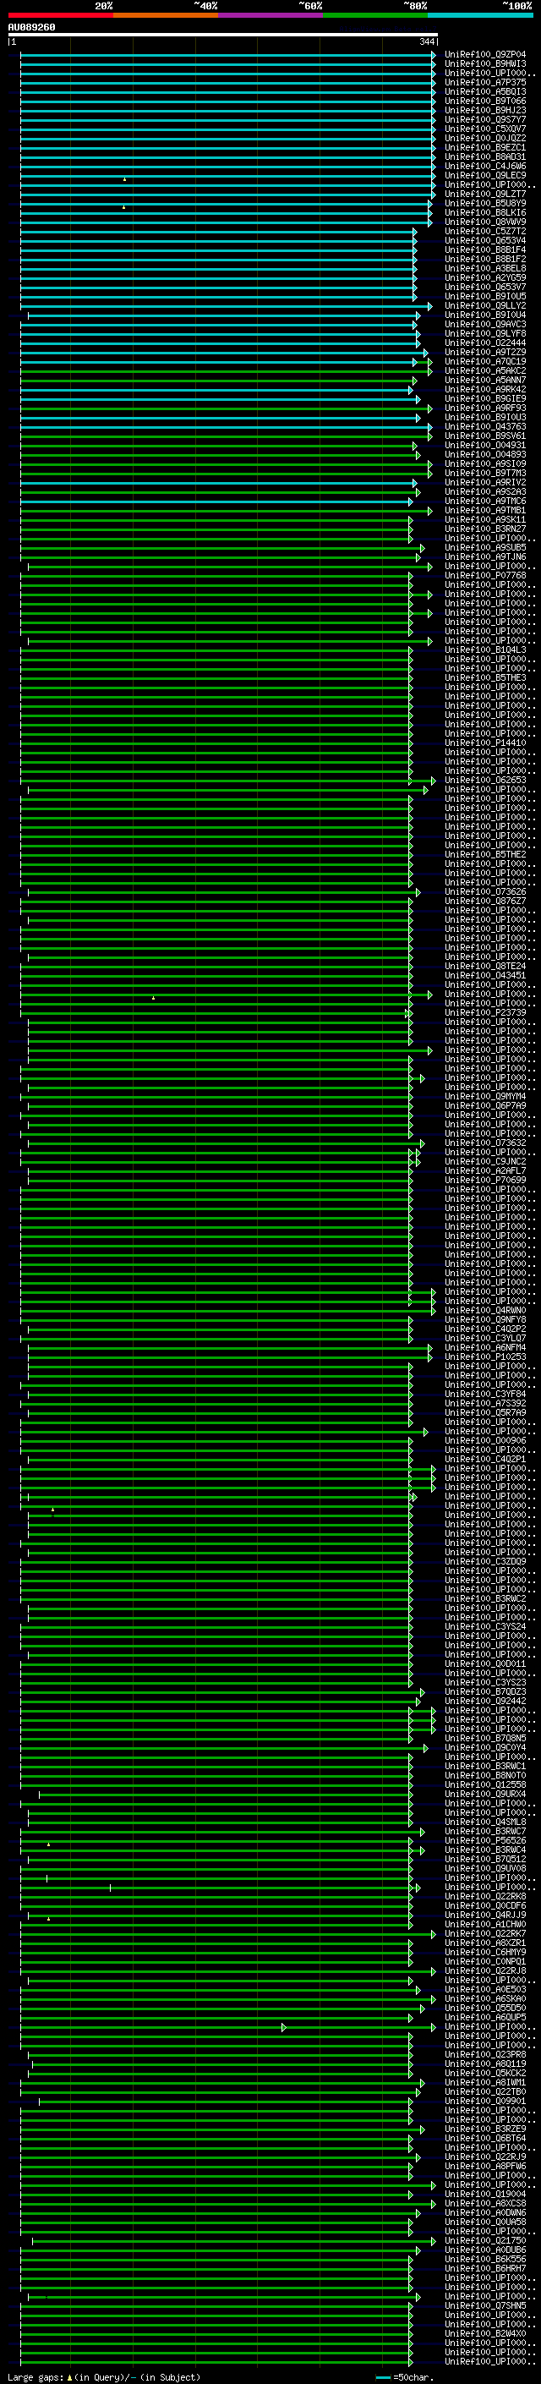541x2384 pixels.
Task: Open hit UniRef100_Q6P7A9
Action: [x=485, y=1105]
